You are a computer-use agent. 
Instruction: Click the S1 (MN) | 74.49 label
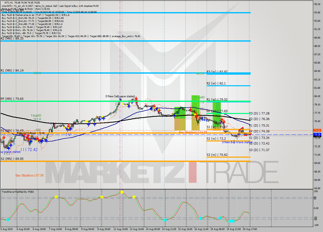pyautogui.click(x=12, y=130)
